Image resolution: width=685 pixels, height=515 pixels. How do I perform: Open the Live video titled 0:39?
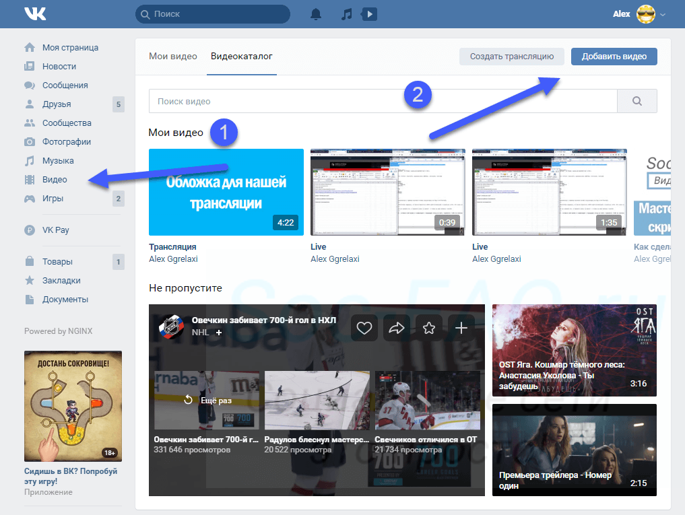[318, 247]
